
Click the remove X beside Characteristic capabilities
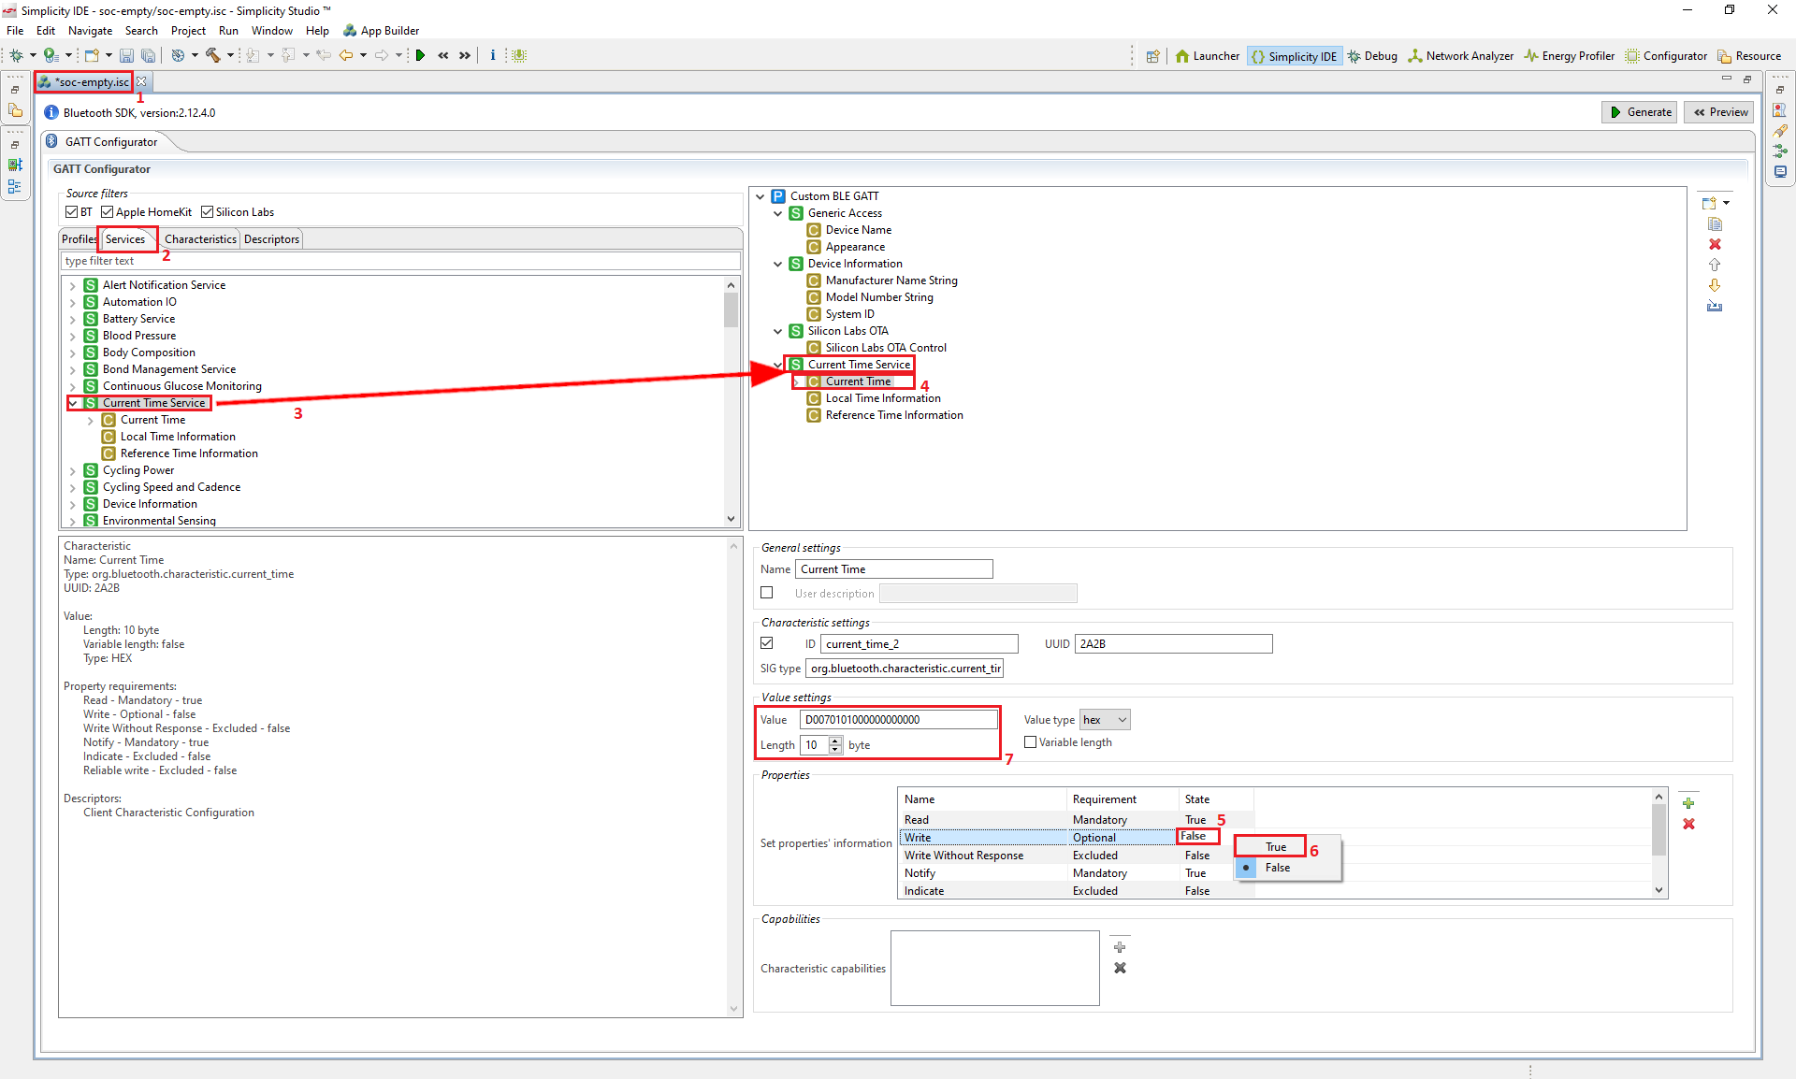[1120, 968]
